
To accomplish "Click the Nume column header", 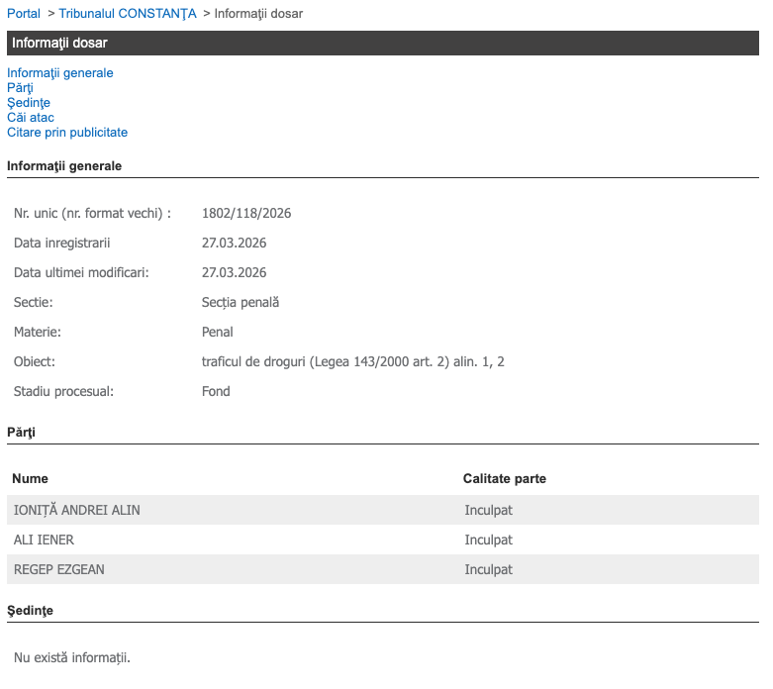I will click(x=30, y=479).
